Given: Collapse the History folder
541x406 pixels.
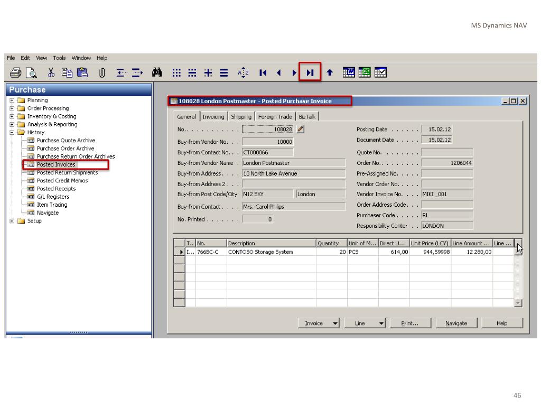Looking at the screenshot, I should click(12, 132).
